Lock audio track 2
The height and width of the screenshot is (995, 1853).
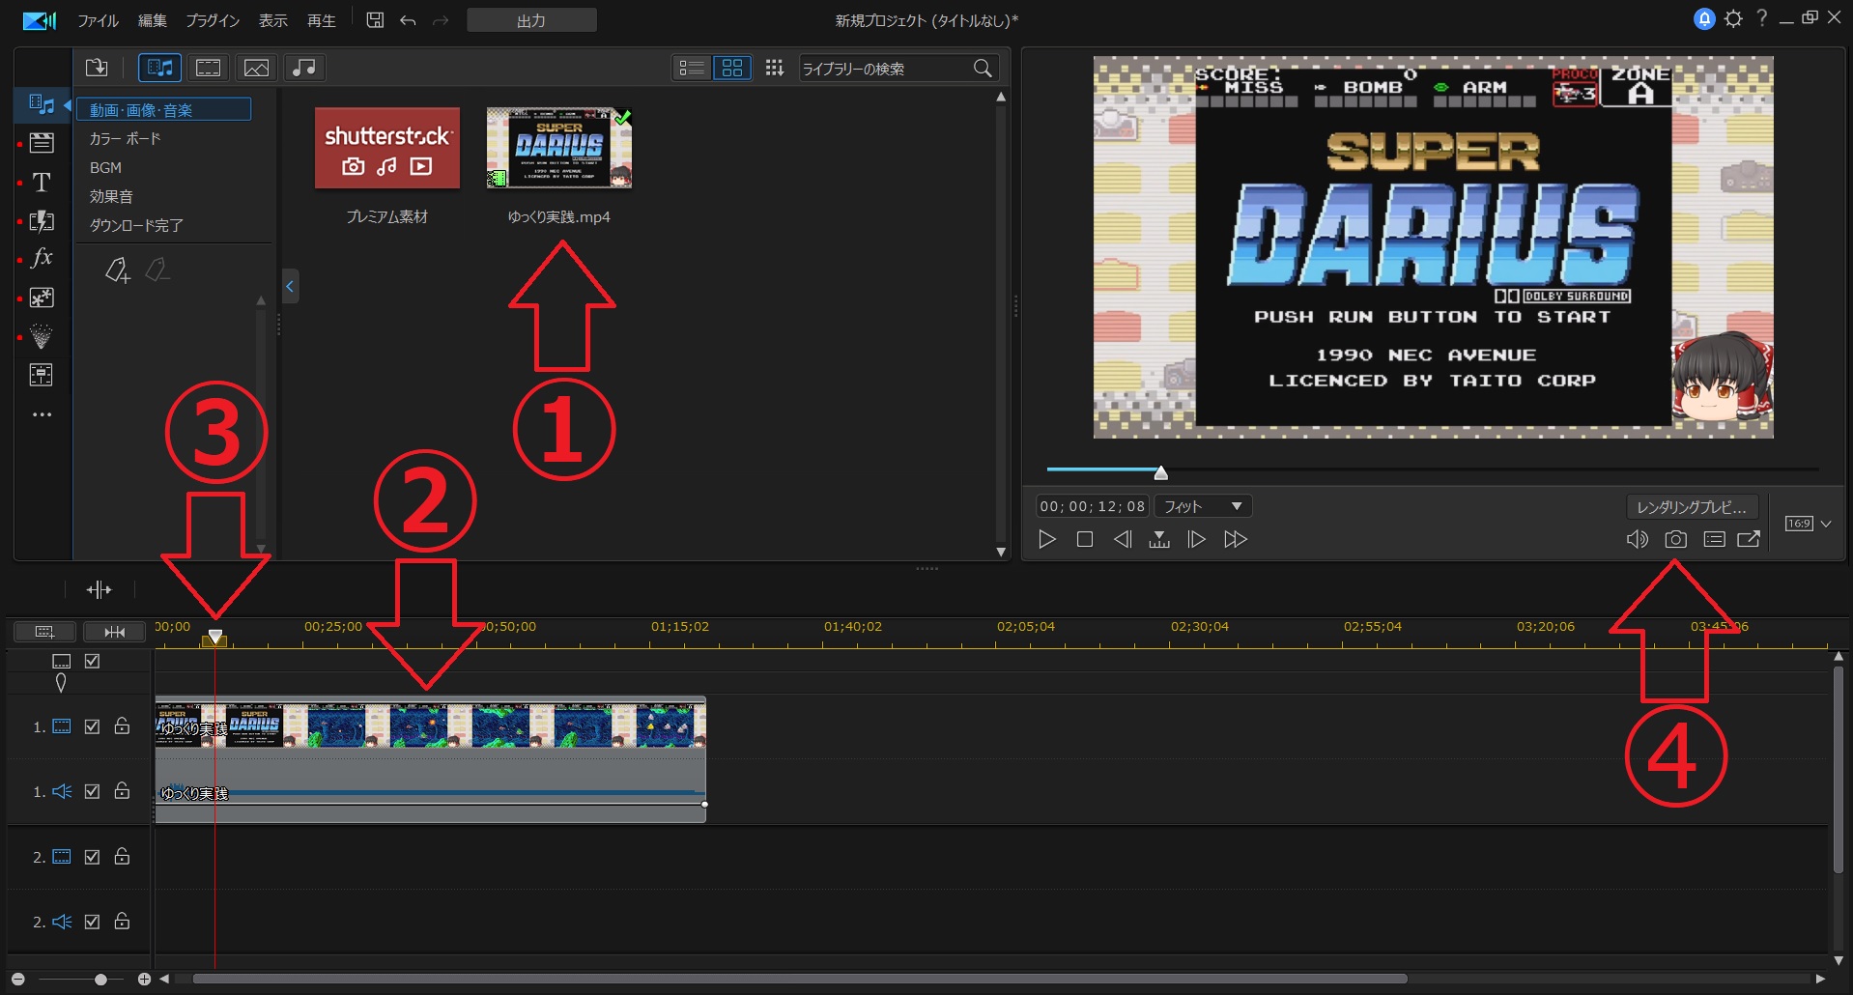pyautogui.click(x=122, y=921)
